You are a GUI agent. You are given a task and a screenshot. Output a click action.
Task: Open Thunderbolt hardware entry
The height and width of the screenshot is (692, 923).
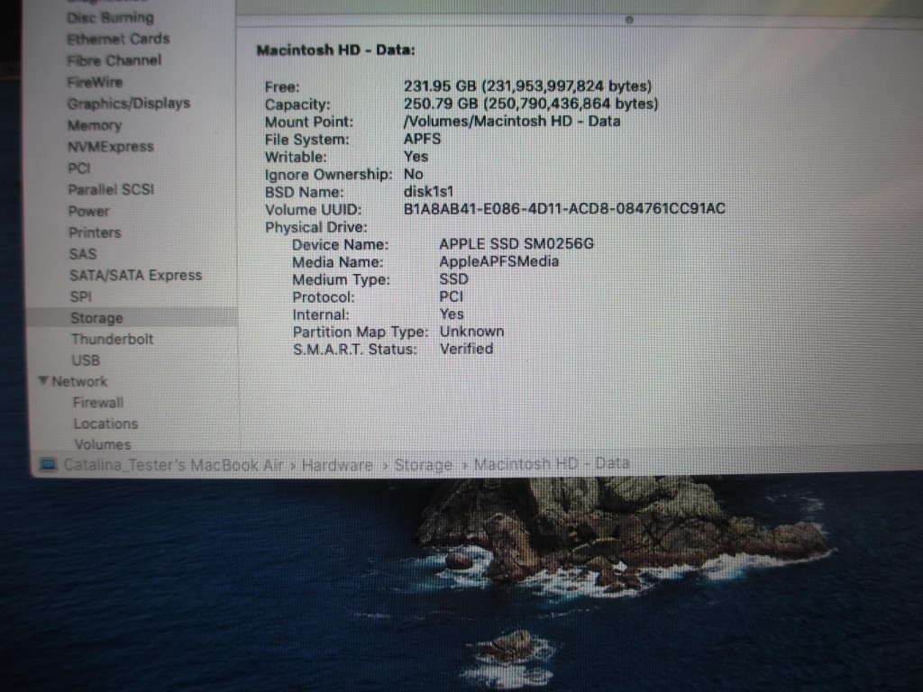(x=113, y=339)
